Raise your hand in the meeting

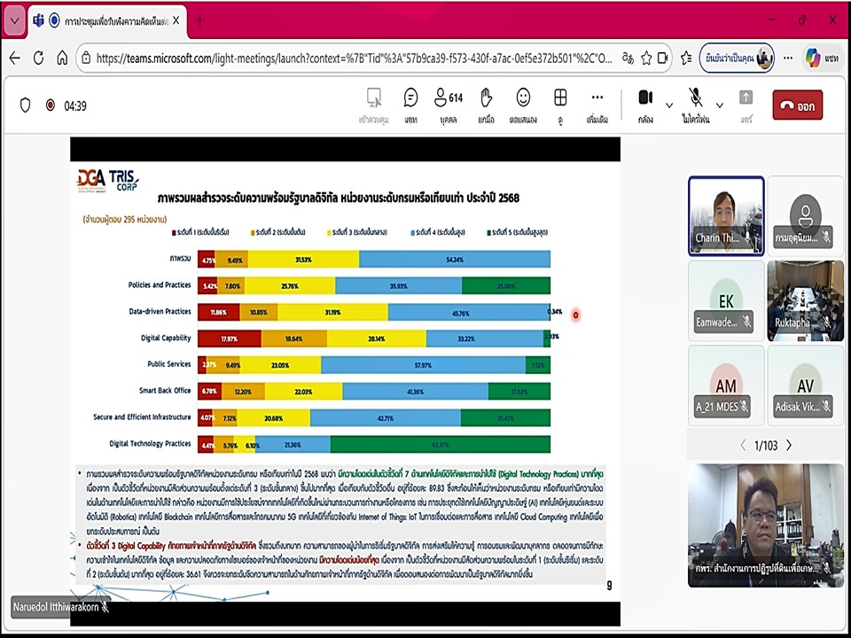coord(486,104)
